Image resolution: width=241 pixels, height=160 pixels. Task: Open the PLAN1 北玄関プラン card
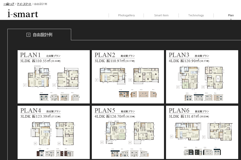coord(54,77)
